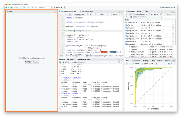Inspect glm_spec with its magnifier icon
182x118 pixels.
click(x=173, y=28)
